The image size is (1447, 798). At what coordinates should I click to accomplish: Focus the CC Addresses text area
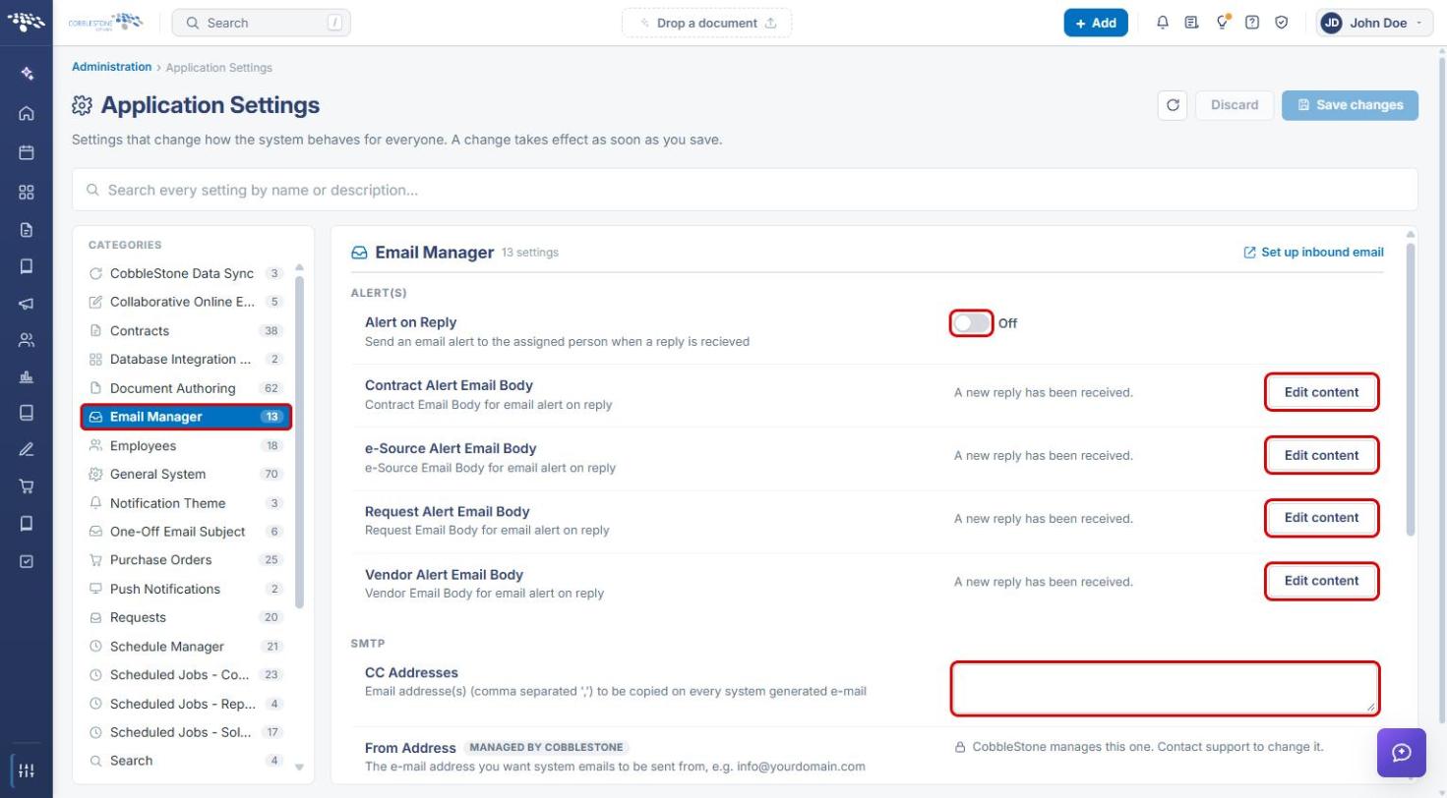1165,688
